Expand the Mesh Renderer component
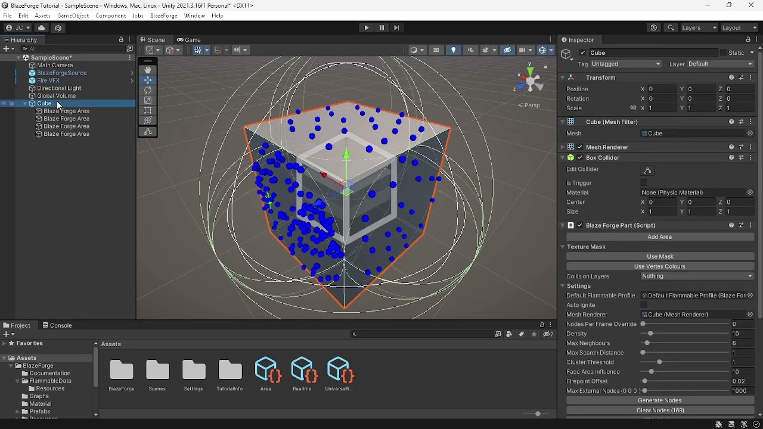 click(562, 147)
